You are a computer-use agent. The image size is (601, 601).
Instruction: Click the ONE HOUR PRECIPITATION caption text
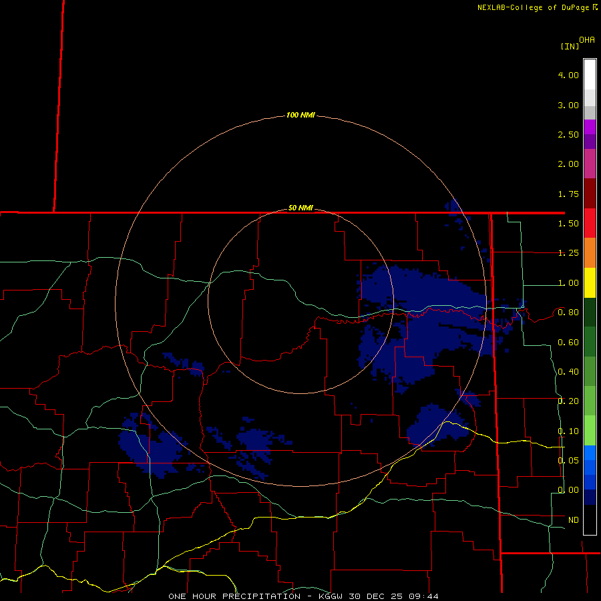[x=234, y=596]
